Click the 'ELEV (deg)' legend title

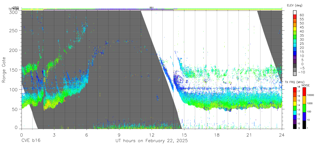coord(295,5)
